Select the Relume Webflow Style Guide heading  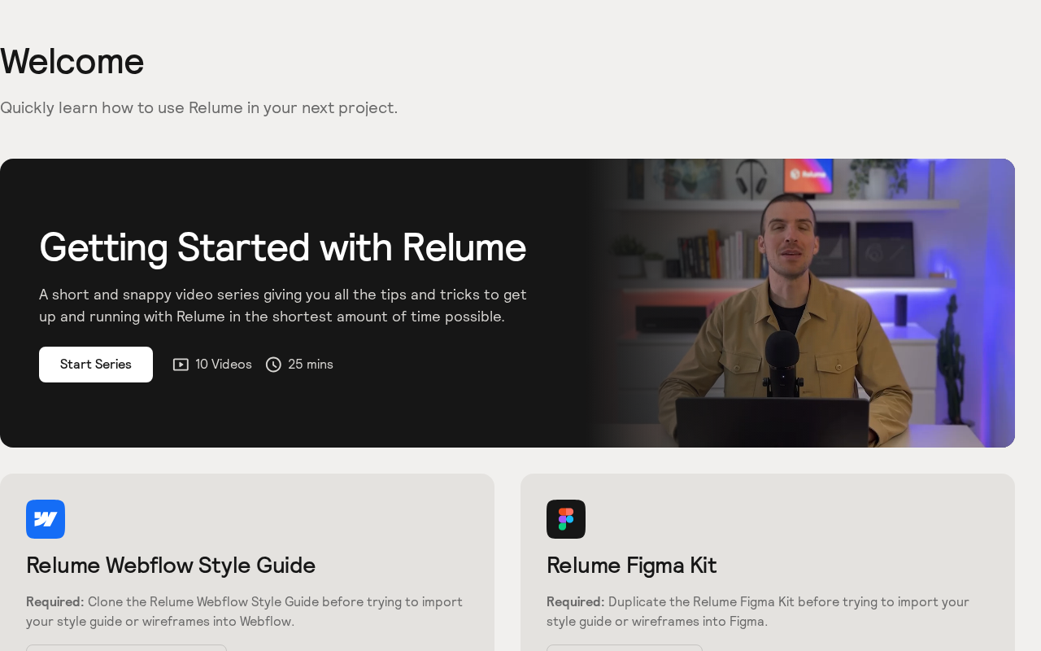tap(171, 565)
